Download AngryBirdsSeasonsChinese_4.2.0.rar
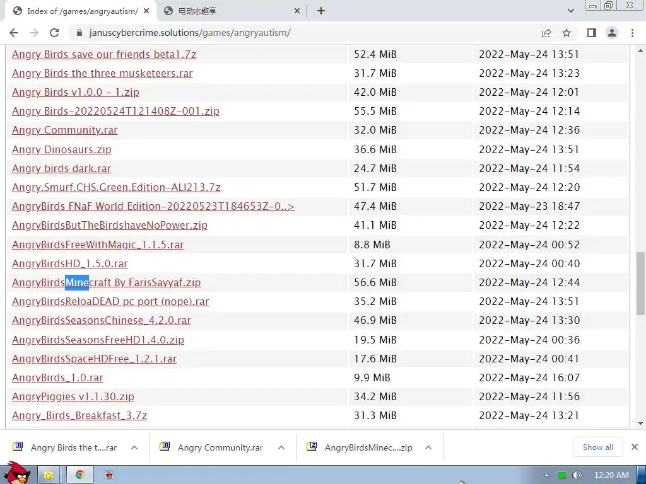 coord(102,320)
